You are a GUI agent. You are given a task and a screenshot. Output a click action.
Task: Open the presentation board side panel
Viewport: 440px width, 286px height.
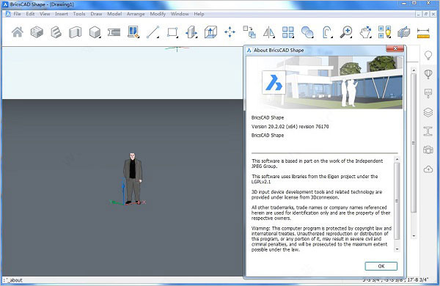tap(428, 93)
